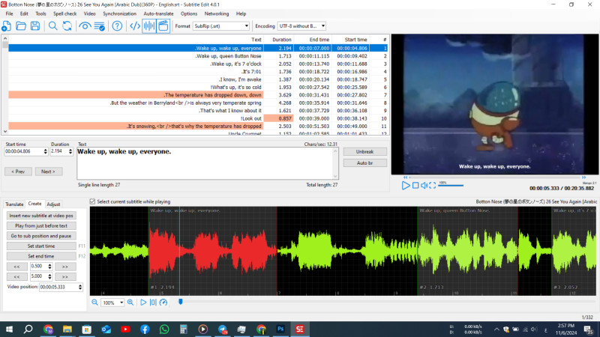Switch to the Adjust tab
Image resolution: width=600 pixels, height=337 pixels.
tap(54, 204)
